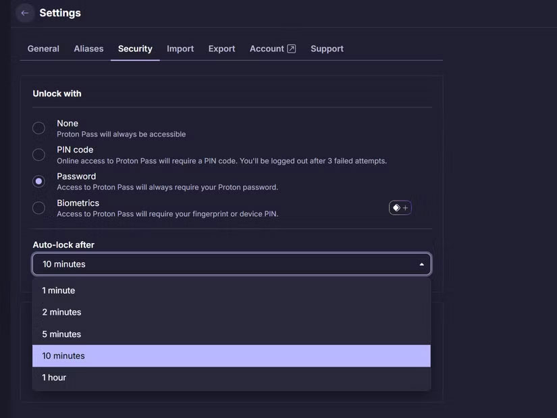This screenshot has height=418, width=557.
Task: Open the Export tab
Action: (221, 49)
